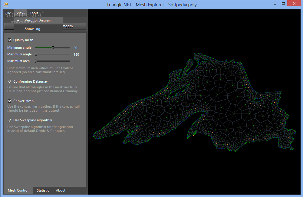303x197 pixels.
Task: Switch to the Mesh Control tab
Action: click(18, 190)
